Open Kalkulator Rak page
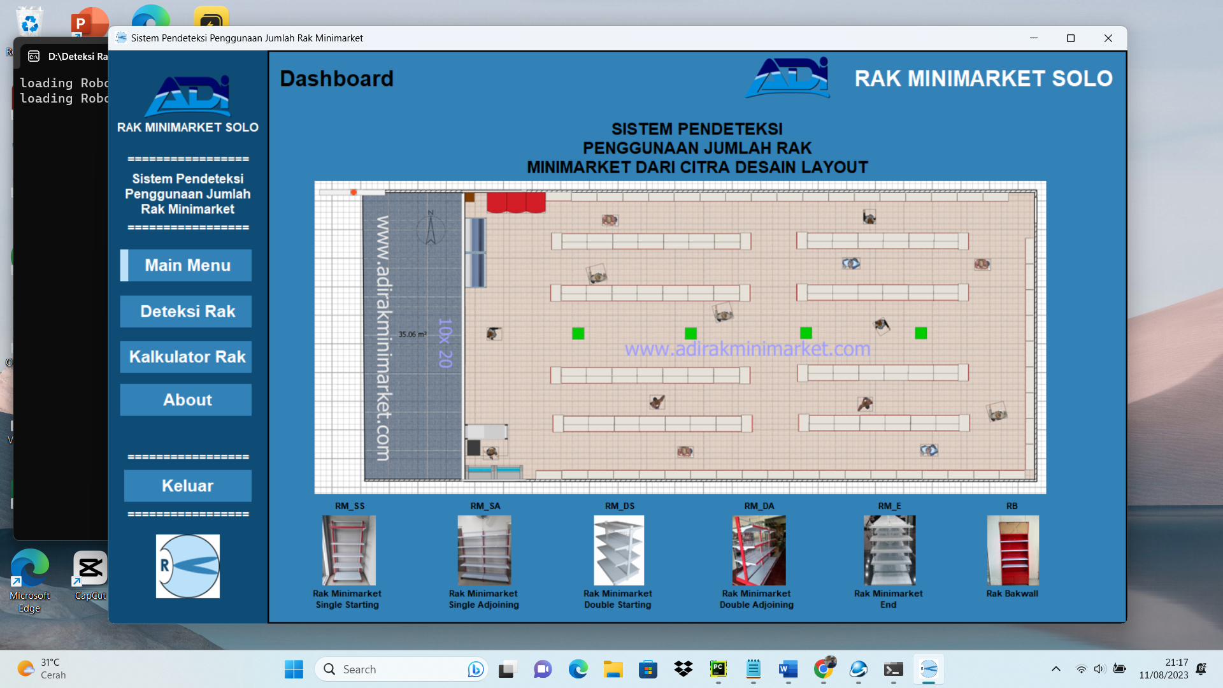 [x=187, y=357]
